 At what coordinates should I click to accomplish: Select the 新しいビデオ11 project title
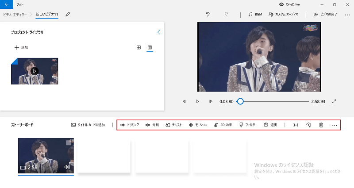pyautogui.click(x=47, y=14)
